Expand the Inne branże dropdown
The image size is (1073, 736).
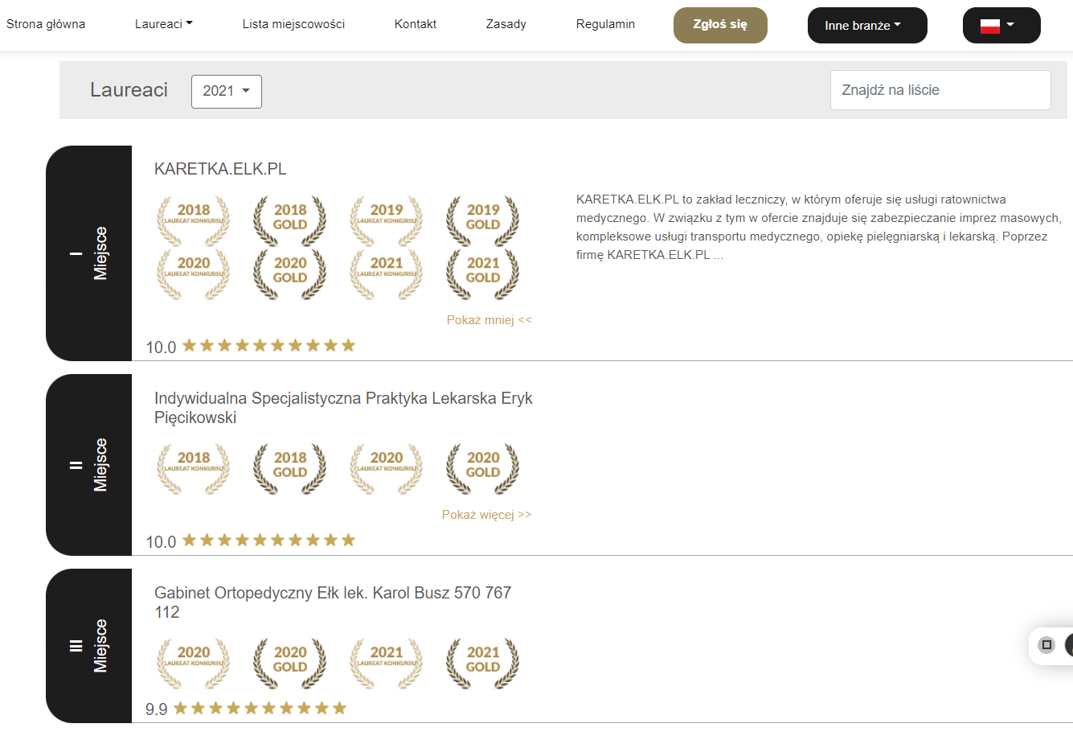pos(867,26)
